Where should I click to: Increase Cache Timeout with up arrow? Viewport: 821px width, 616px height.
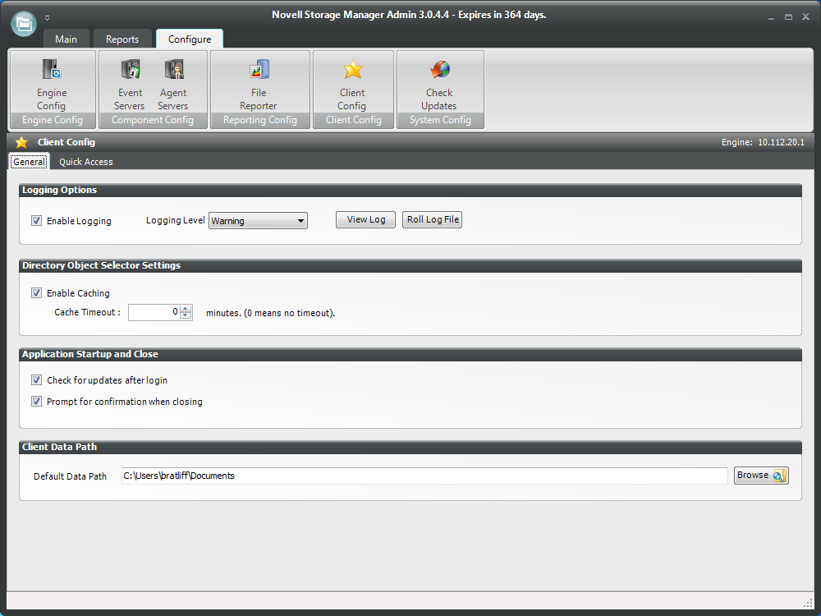click(186, 309)
